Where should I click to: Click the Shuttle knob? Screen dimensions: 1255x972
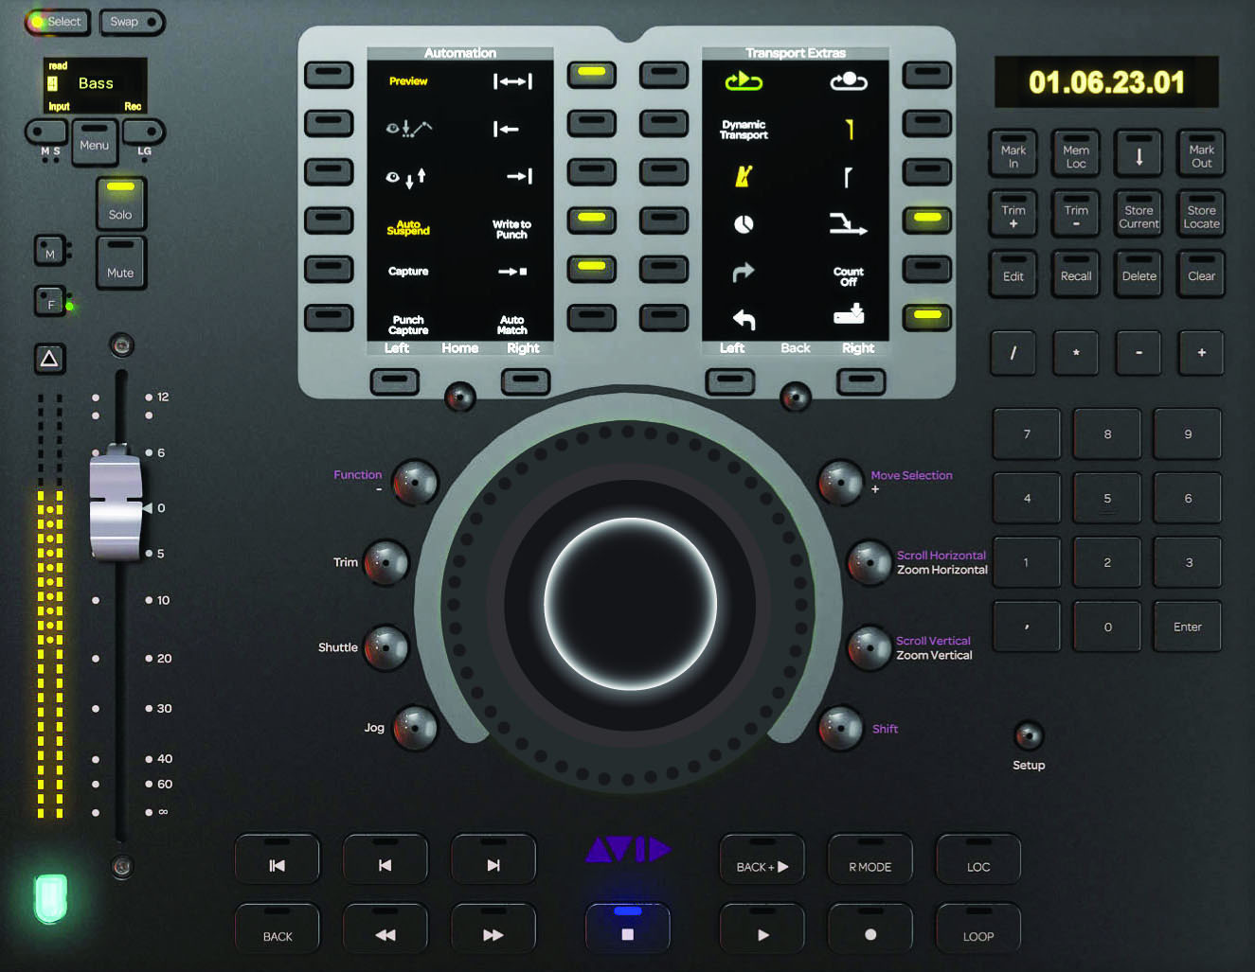[x=386, y=648]
